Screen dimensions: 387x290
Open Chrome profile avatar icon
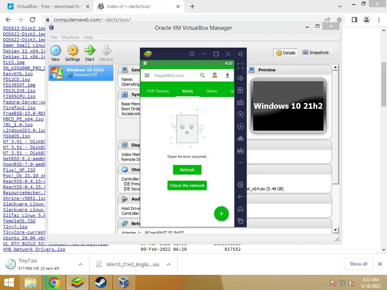pos(367,20)
